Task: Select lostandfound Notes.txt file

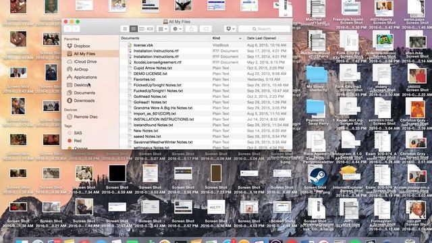Action: pyautogui.click(x=206, y=125)
